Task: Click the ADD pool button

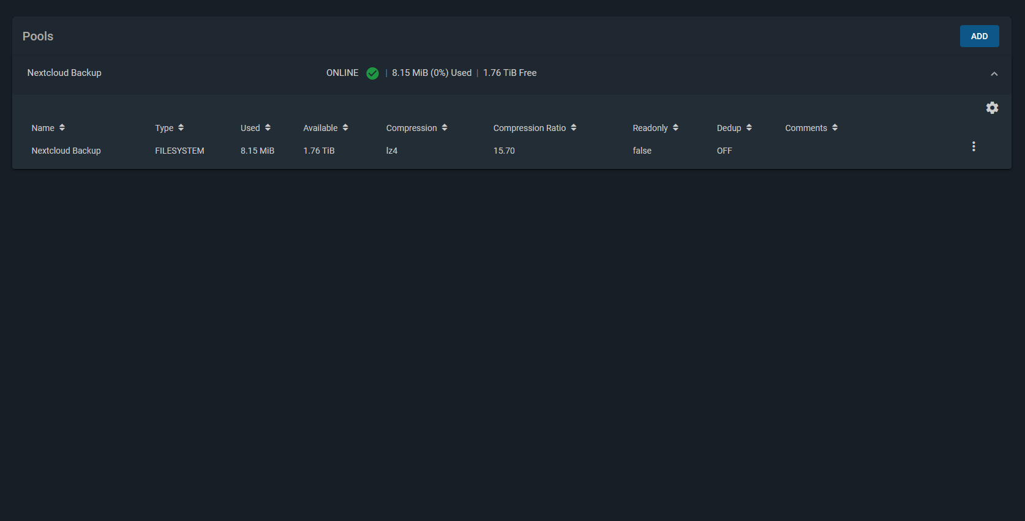Action: 979,36
